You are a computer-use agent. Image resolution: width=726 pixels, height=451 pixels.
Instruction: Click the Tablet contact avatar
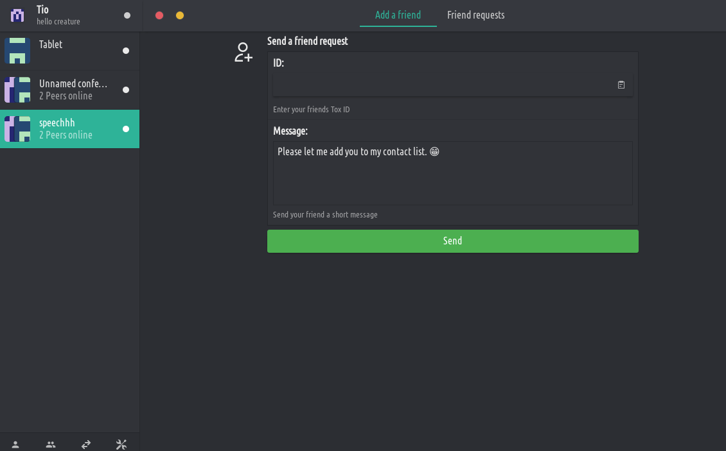pos(17,51)
